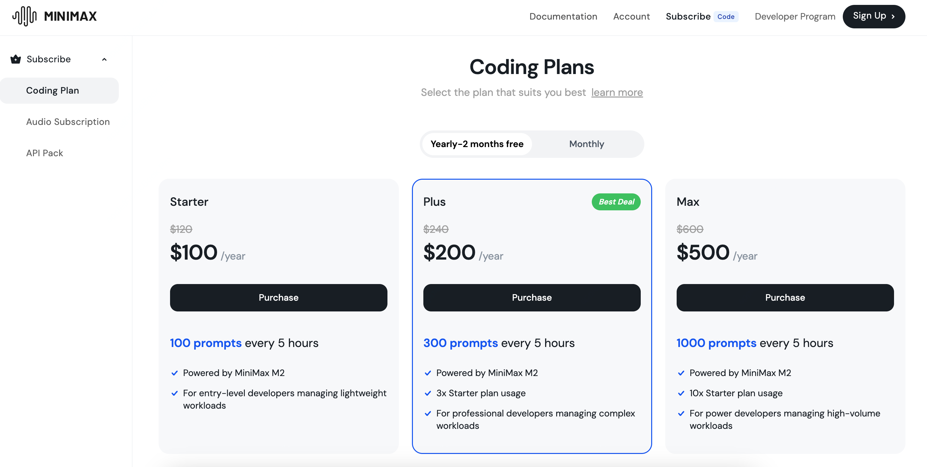Screen dimensions: 927x467
Task: Switch billing to Monthly
Action: tap(586, 144)
